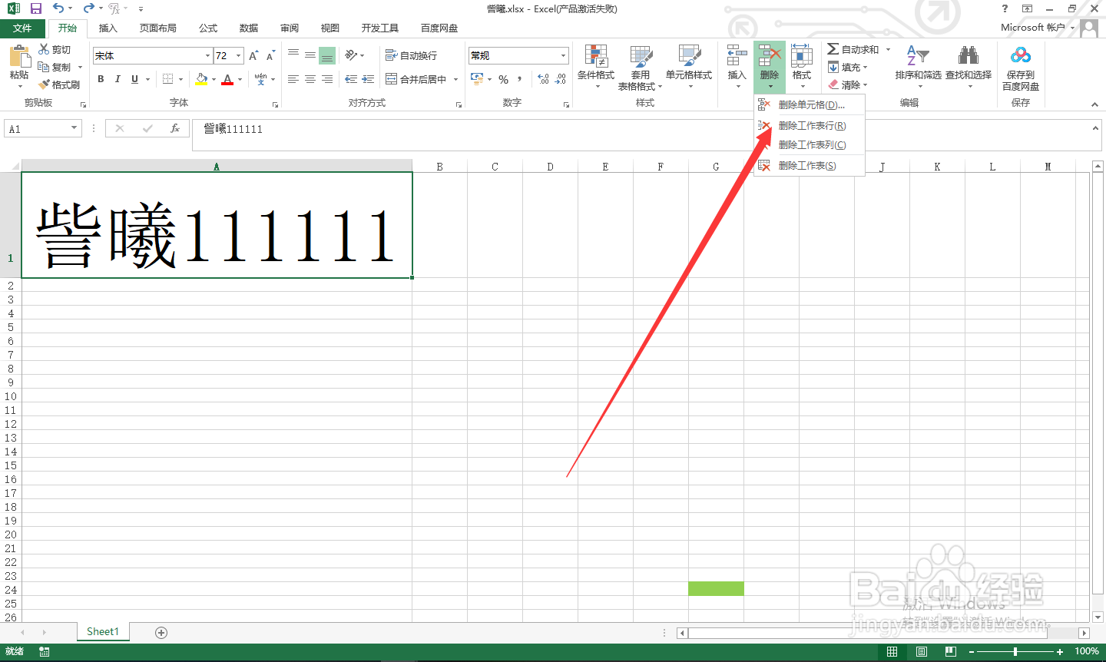1106x662 pixels.
Task: Open the font name dropdown (宋体)
Action: pyautogui.click(x=207, y=56)
